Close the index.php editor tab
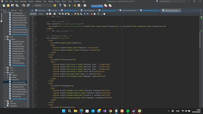The image size is (203, 114). [x=46, y=10]
